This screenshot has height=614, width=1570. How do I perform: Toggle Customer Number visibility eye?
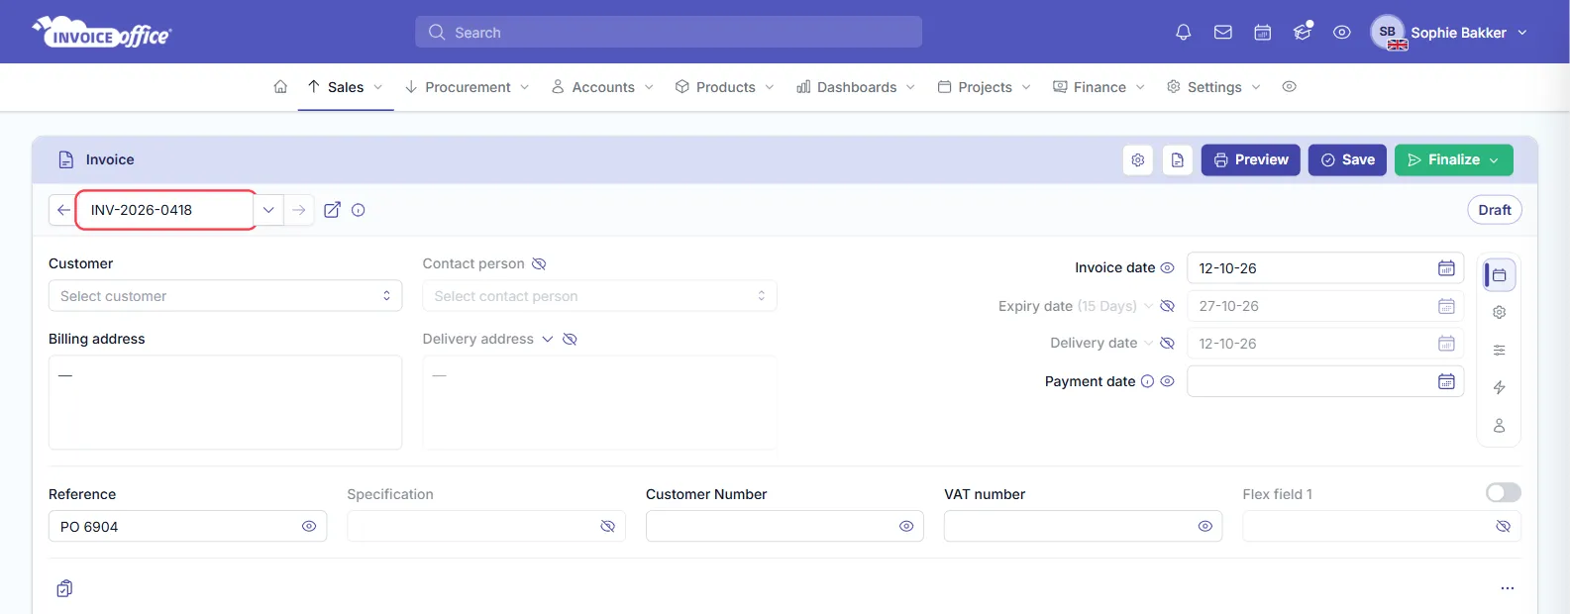(906, 527)
